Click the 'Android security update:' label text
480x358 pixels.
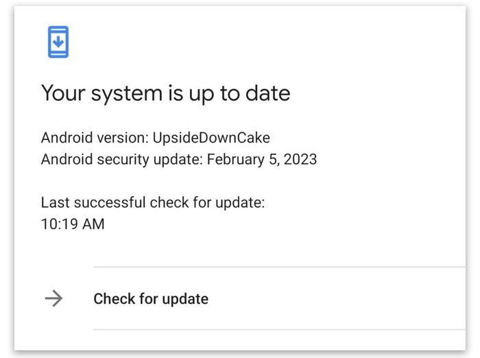pyautogui.click(x=122, y=160)
